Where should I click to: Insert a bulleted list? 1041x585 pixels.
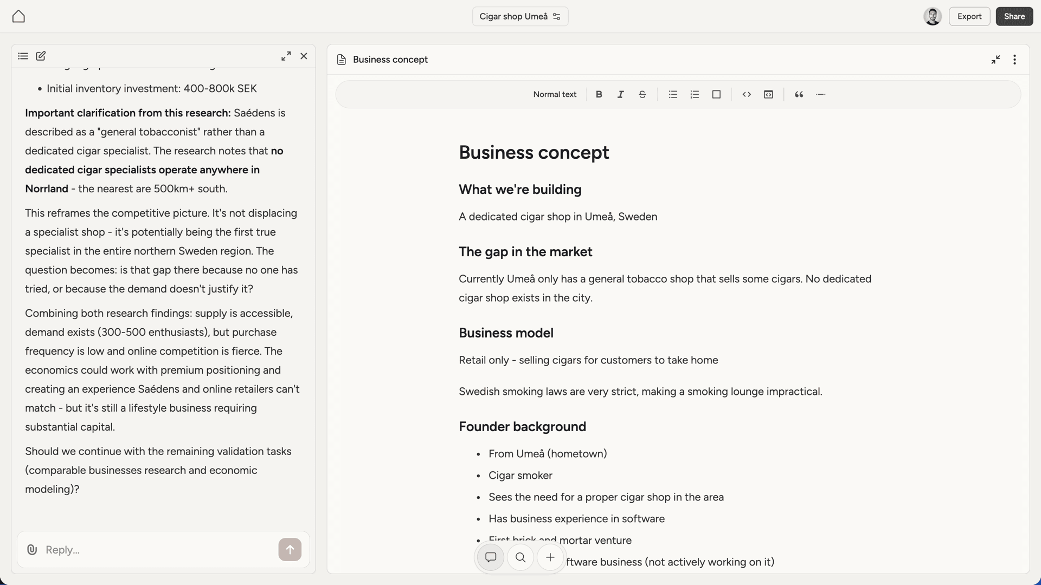tap(672, 94)
